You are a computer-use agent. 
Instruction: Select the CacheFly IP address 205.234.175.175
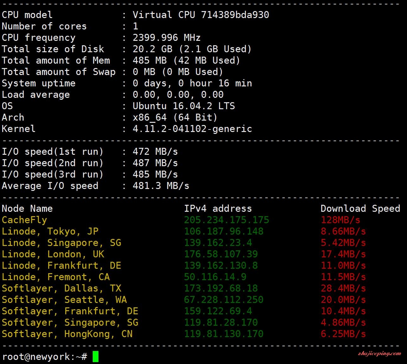tap(227, 220)
